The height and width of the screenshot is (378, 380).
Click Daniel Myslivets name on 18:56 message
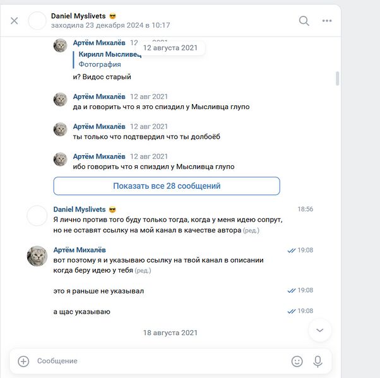pos(80,209)
